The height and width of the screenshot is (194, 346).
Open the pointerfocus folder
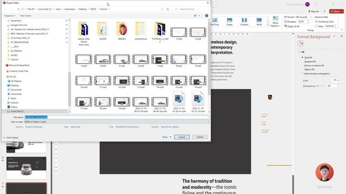click(141, 31)
